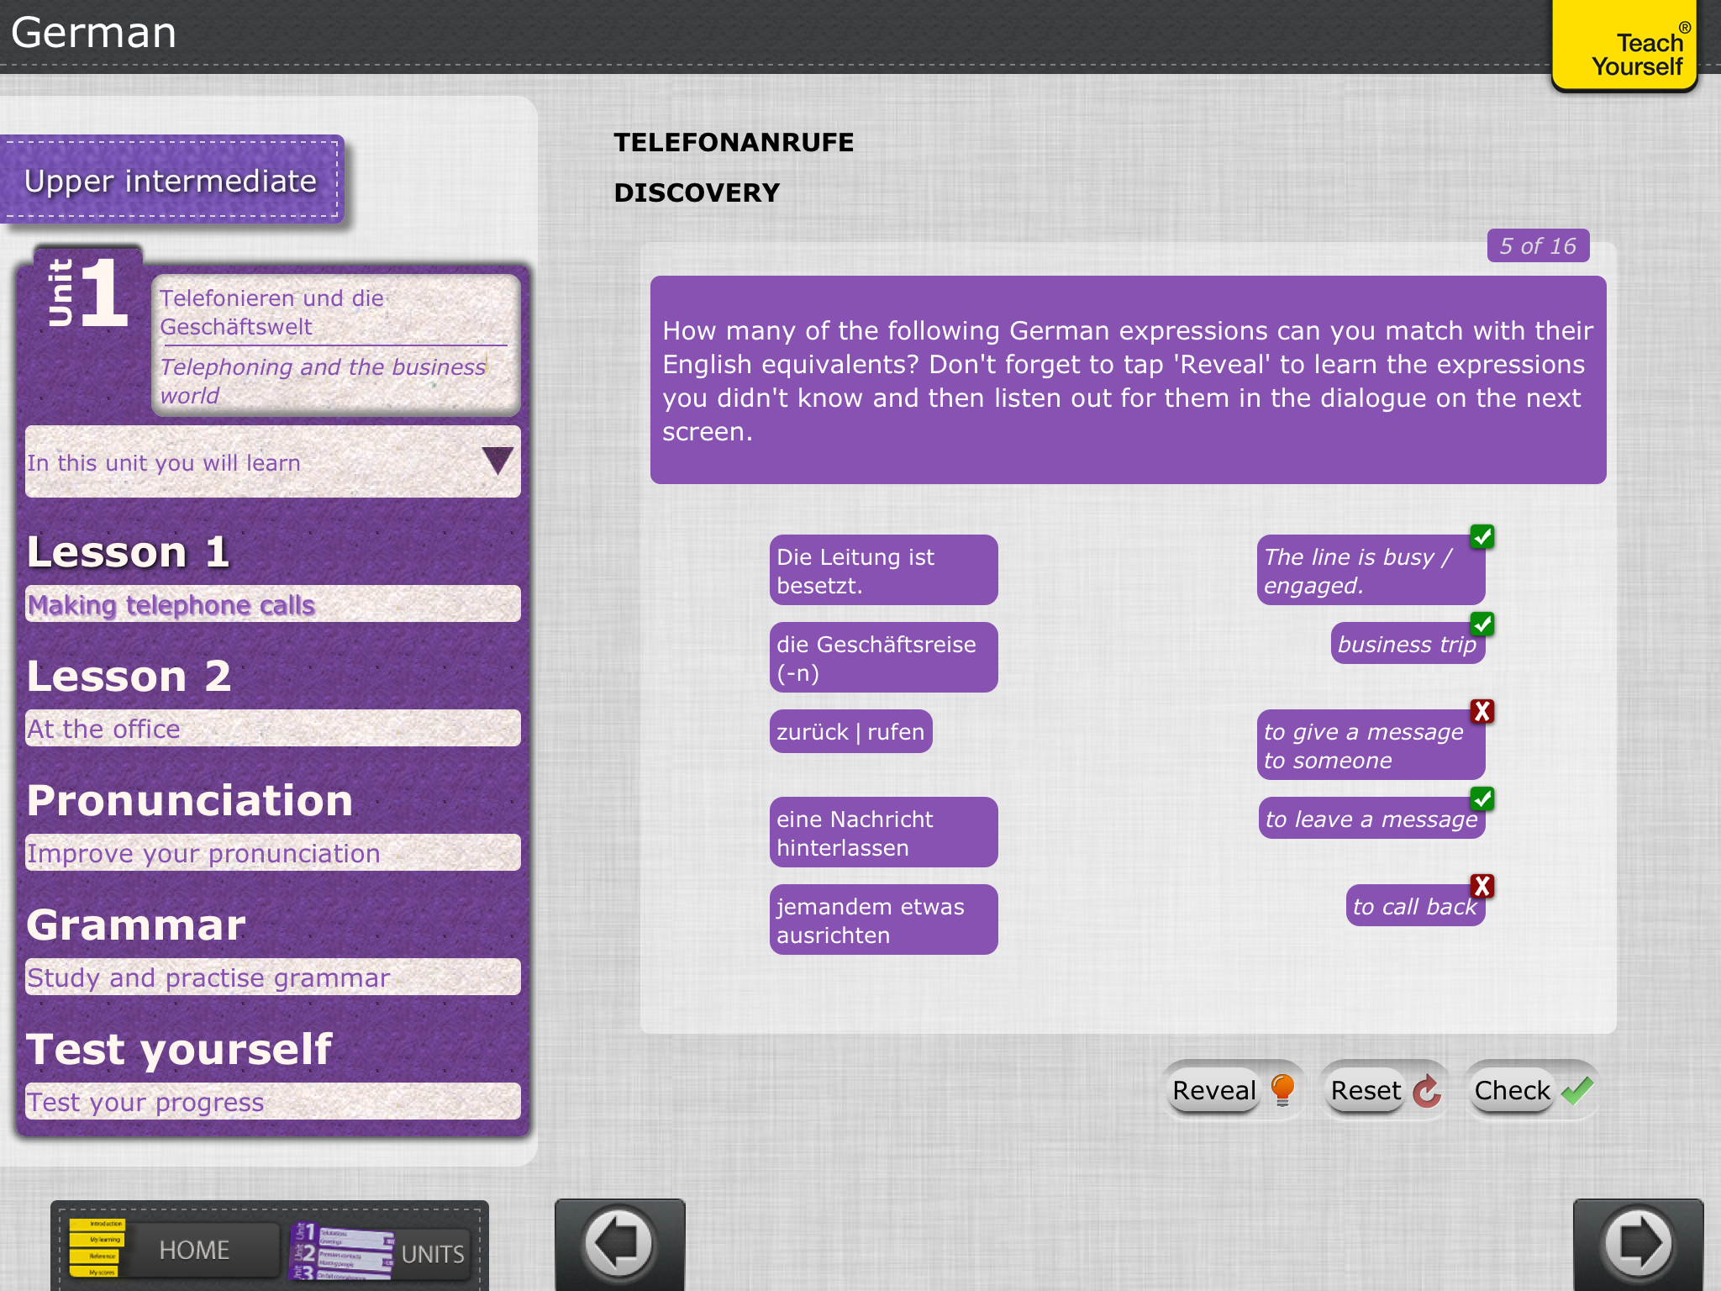Click green tick on 'The line is busy'
This screenshot has width=1721, height=1291.
tap(1482, 536)
